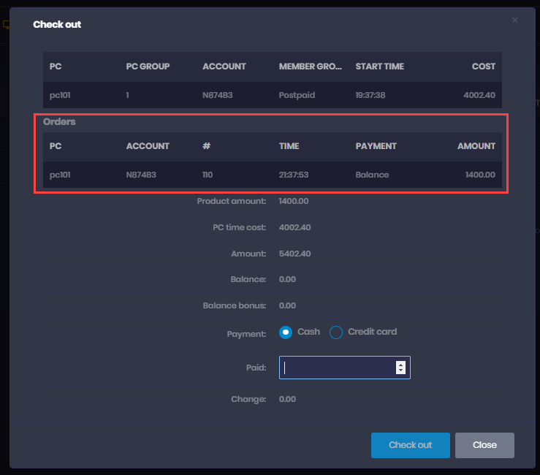Sort by the COST column header

[483, 66]
